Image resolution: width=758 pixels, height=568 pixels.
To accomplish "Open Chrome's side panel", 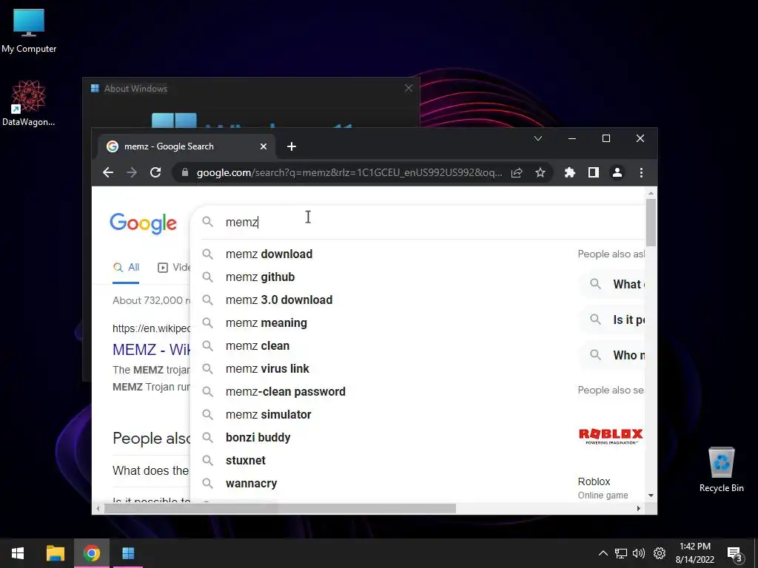I will (x=594, y=172).
